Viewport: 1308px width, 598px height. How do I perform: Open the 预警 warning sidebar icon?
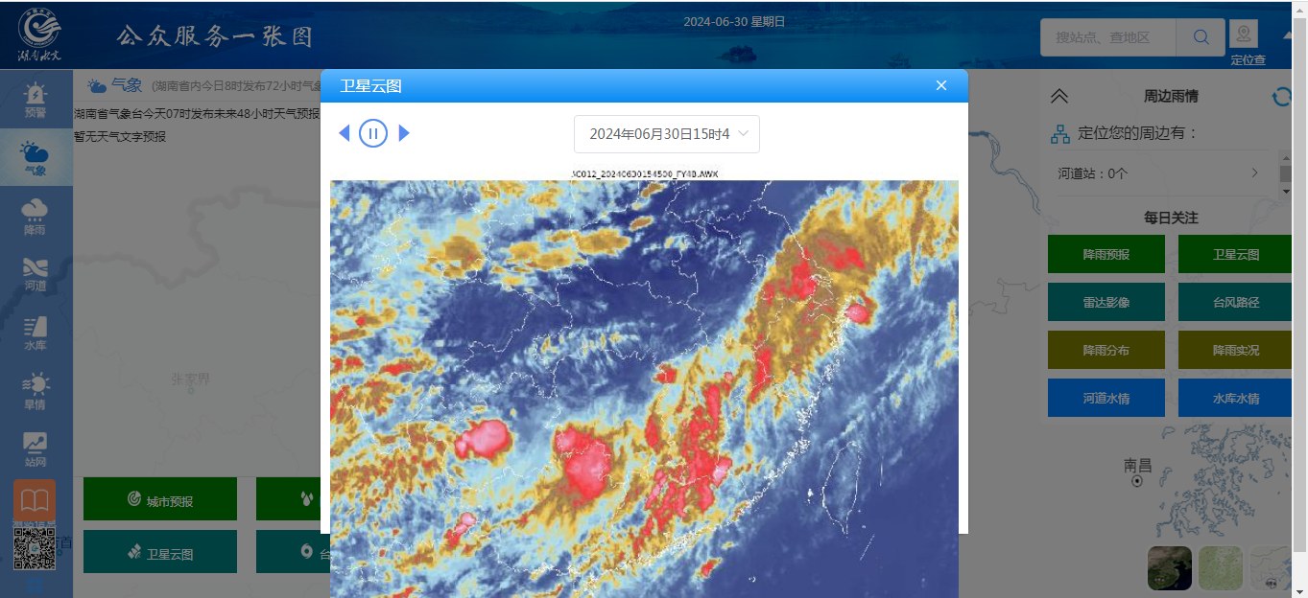pos(36,101)
